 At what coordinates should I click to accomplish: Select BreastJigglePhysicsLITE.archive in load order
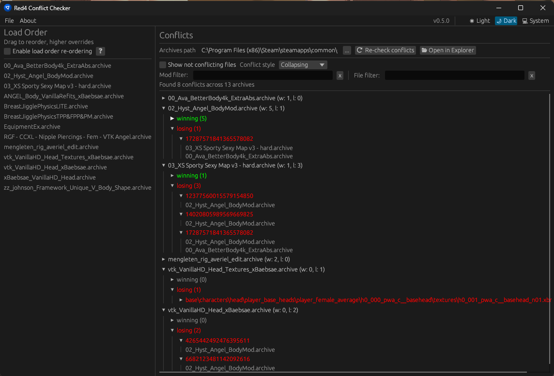point(46,106)
